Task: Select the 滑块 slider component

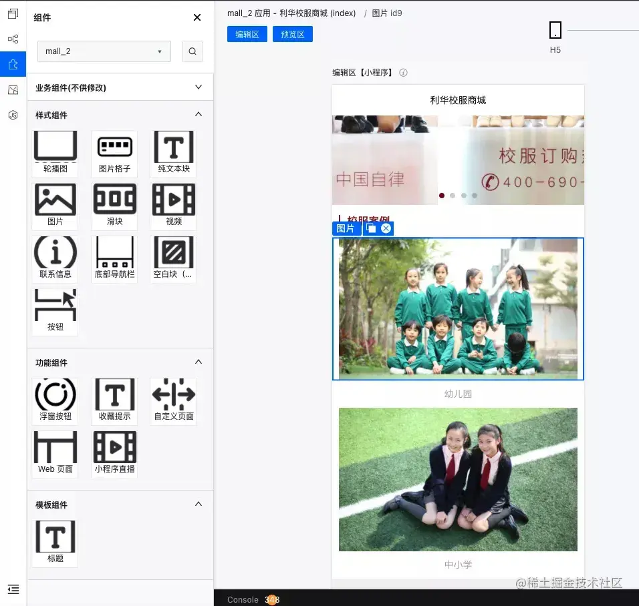Action: tap(114, 206)
